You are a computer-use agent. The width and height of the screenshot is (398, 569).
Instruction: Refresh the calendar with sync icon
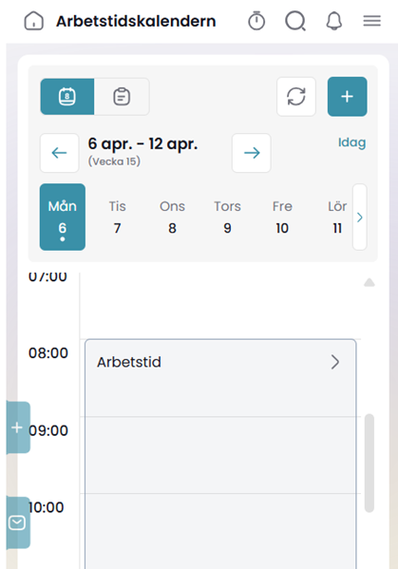296,97
